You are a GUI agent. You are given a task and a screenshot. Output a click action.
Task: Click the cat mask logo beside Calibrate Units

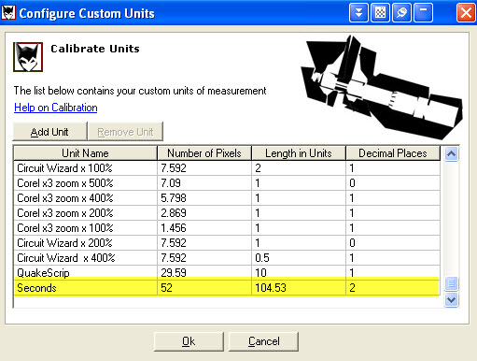[28, 57]
